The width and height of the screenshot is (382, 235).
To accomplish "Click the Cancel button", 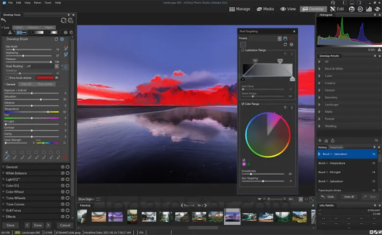I will tap(65, 225).
